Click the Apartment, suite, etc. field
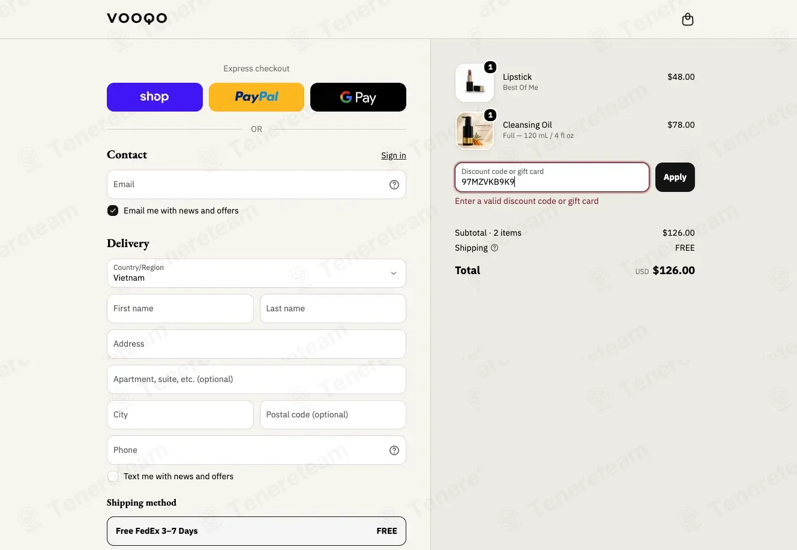This screenshot has height=550, width=797. (x=256, y=379)
